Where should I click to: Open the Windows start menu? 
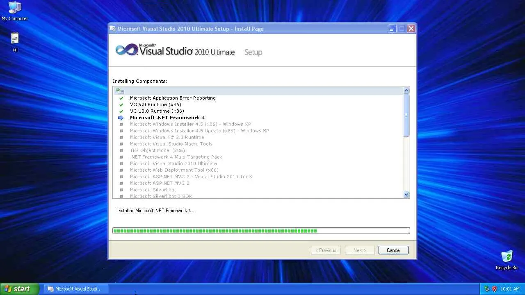[19, 289]
